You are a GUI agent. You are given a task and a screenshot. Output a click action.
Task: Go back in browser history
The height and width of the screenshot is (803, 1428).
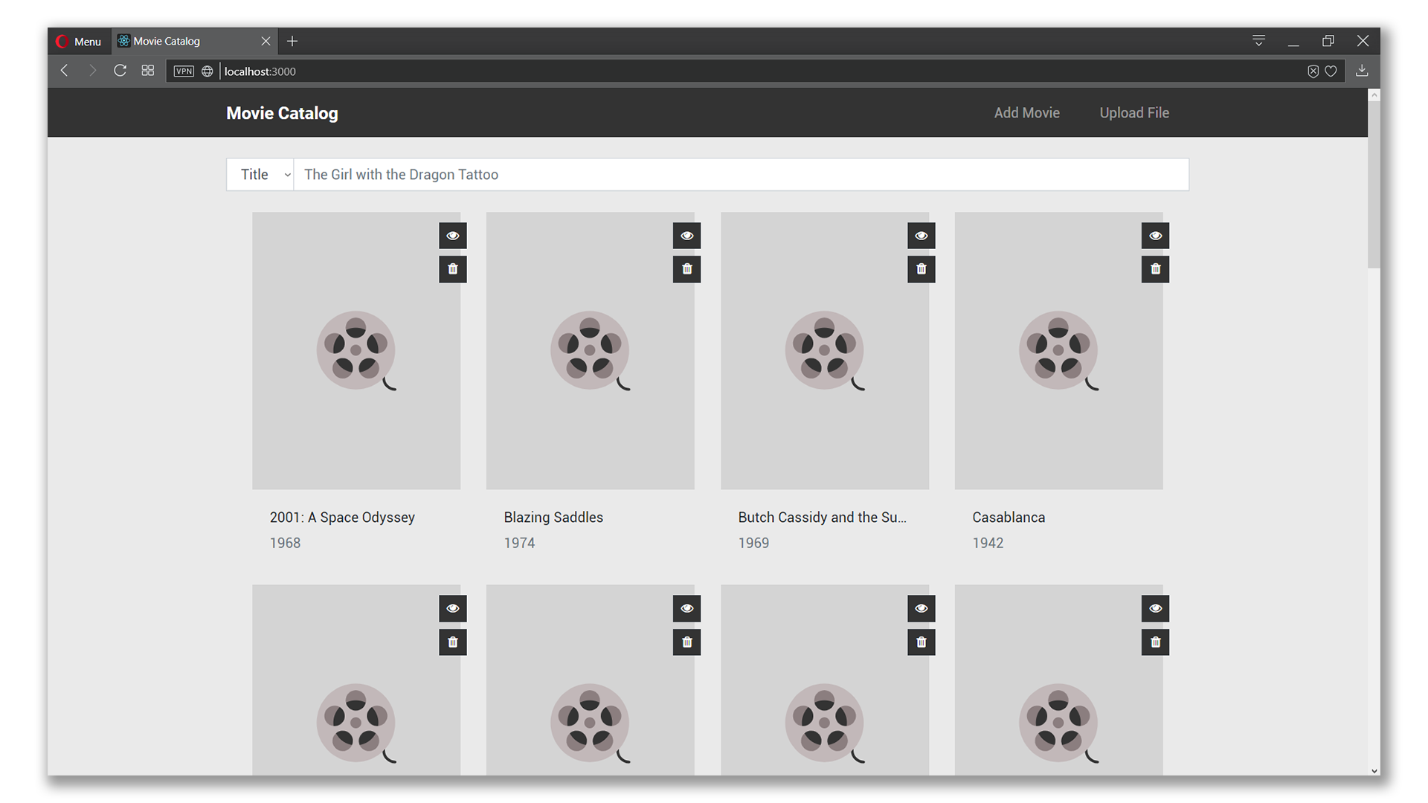pos(65,71)
